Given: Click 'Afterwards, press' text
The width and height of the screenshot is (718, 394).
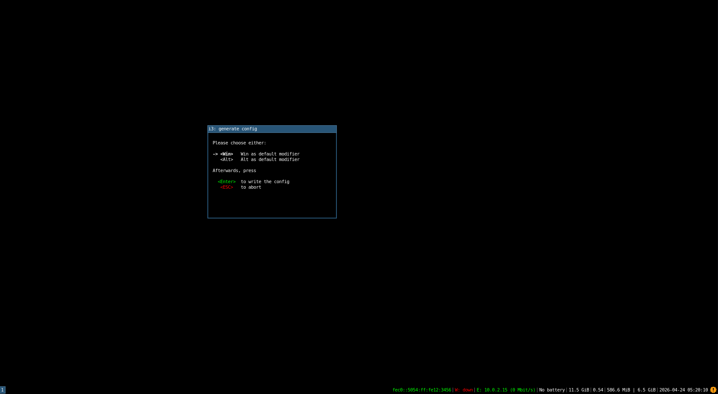Looking at the screenshot, I should (x=234, y=171).
